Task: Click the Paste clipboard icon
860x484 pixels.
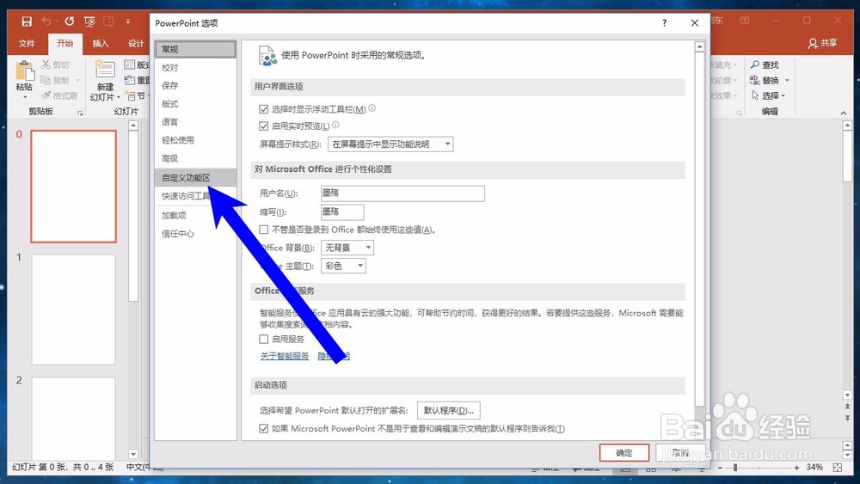Action: click(24, 71)
